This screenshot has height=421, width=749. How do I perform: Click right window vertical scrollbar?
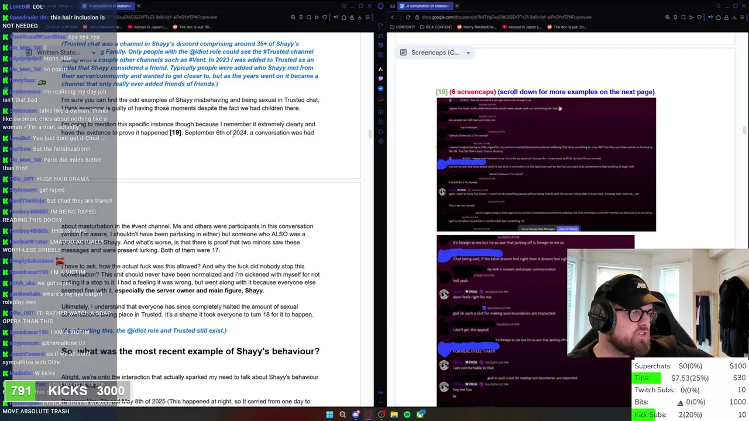point(744,132)
